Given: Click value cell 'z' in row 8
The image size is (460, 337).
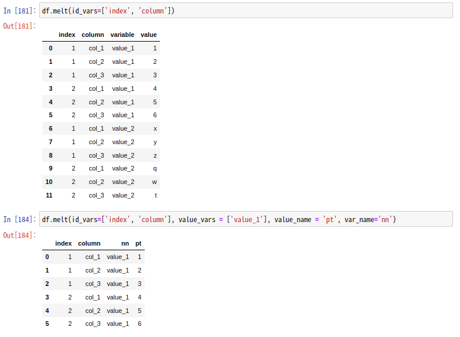Looking at the screenshot, I should click(x=155, y=155).
